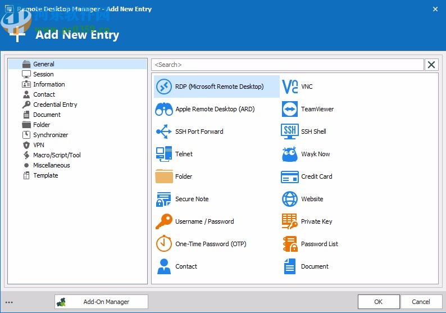Screen dimensions: 446x313
Task: Open the Session category
Action: click(78, 74)
